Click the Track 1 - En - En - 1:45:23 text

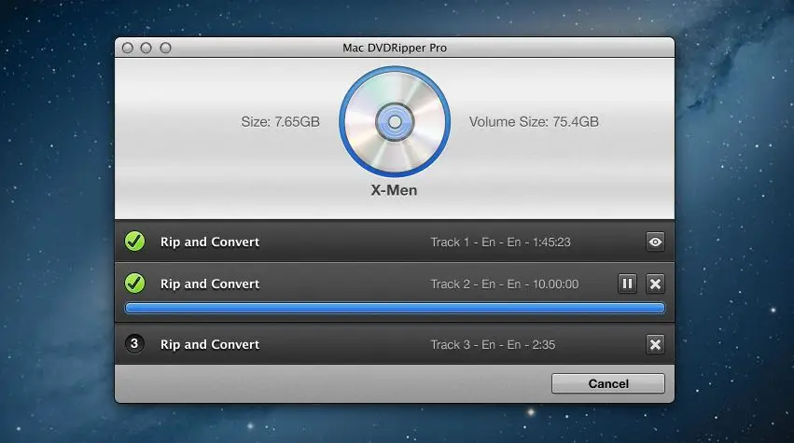[500, 242]
